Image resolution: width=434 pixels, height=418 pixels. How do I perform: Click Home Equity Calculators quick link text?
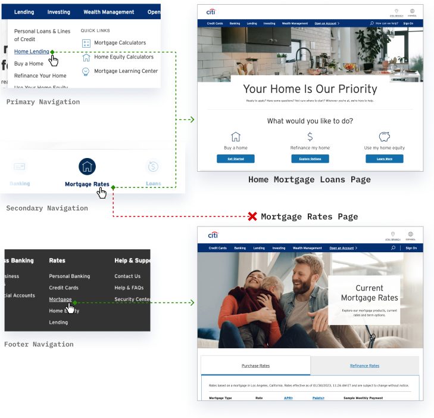124,57
